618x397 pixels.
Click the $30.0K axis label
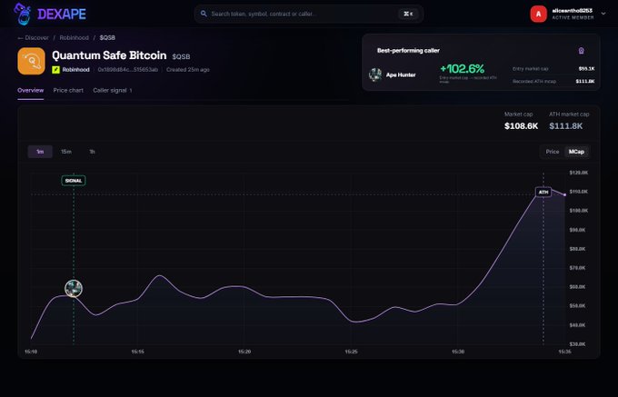tap(577, 344)
